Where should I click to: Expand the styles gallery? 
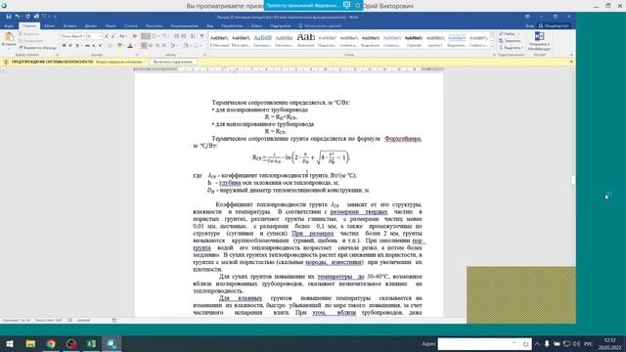(492, 46)
